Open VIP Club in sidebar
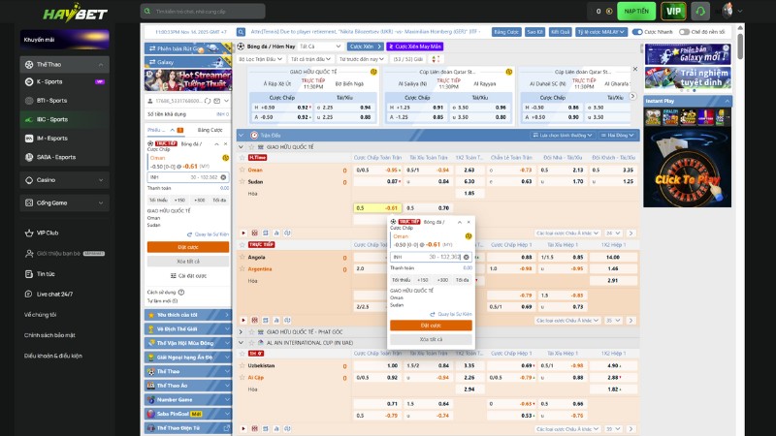 tap(48, 233)
